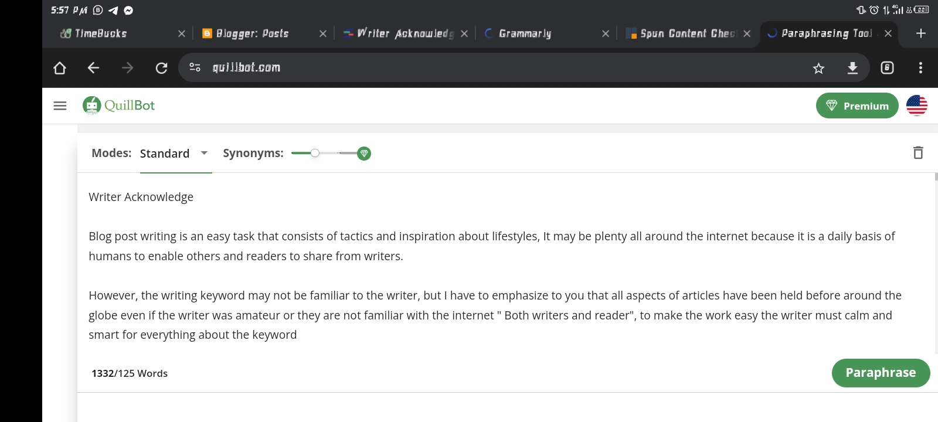Open site settings icon in address bar
The width and height of the screenshot is (938, 422).
(195, 67)
